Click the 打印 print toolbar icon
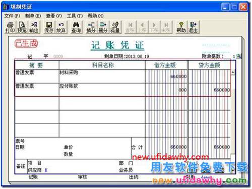 point(10,27)
